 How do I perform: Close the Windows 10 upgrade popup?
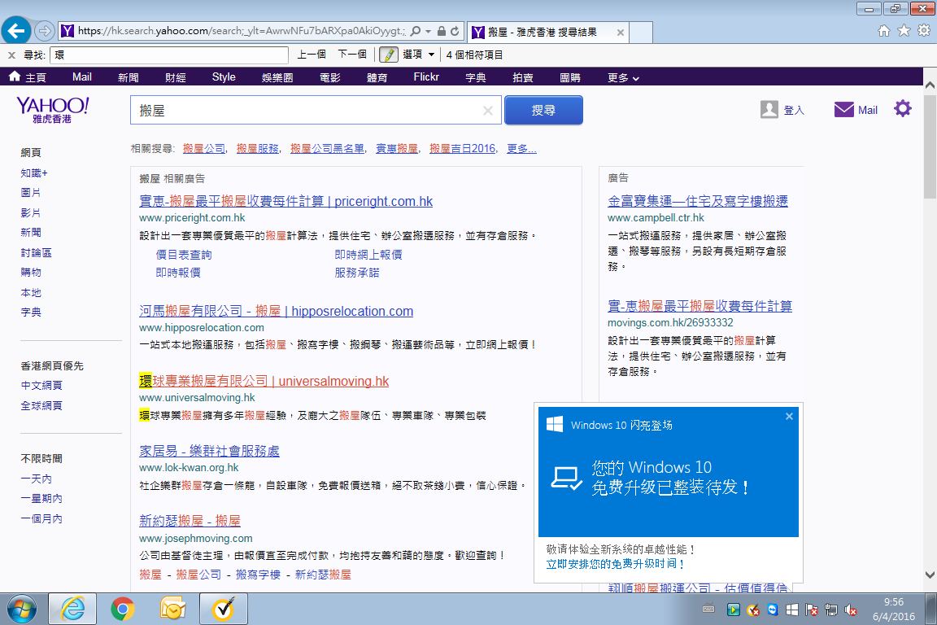(789, 417)
